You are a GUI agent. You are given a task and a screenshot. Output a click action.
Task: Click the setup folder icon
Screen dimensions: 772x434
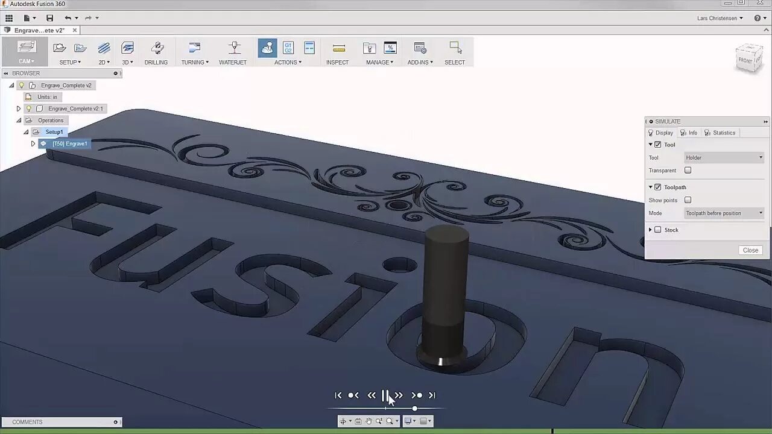click(x=80, y=48)
